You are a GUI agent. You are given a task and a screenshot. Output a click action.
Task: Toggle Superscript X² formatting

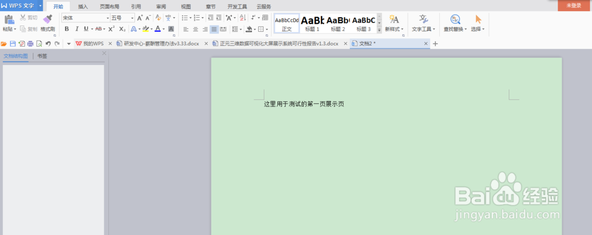click(x=111, y=29)
